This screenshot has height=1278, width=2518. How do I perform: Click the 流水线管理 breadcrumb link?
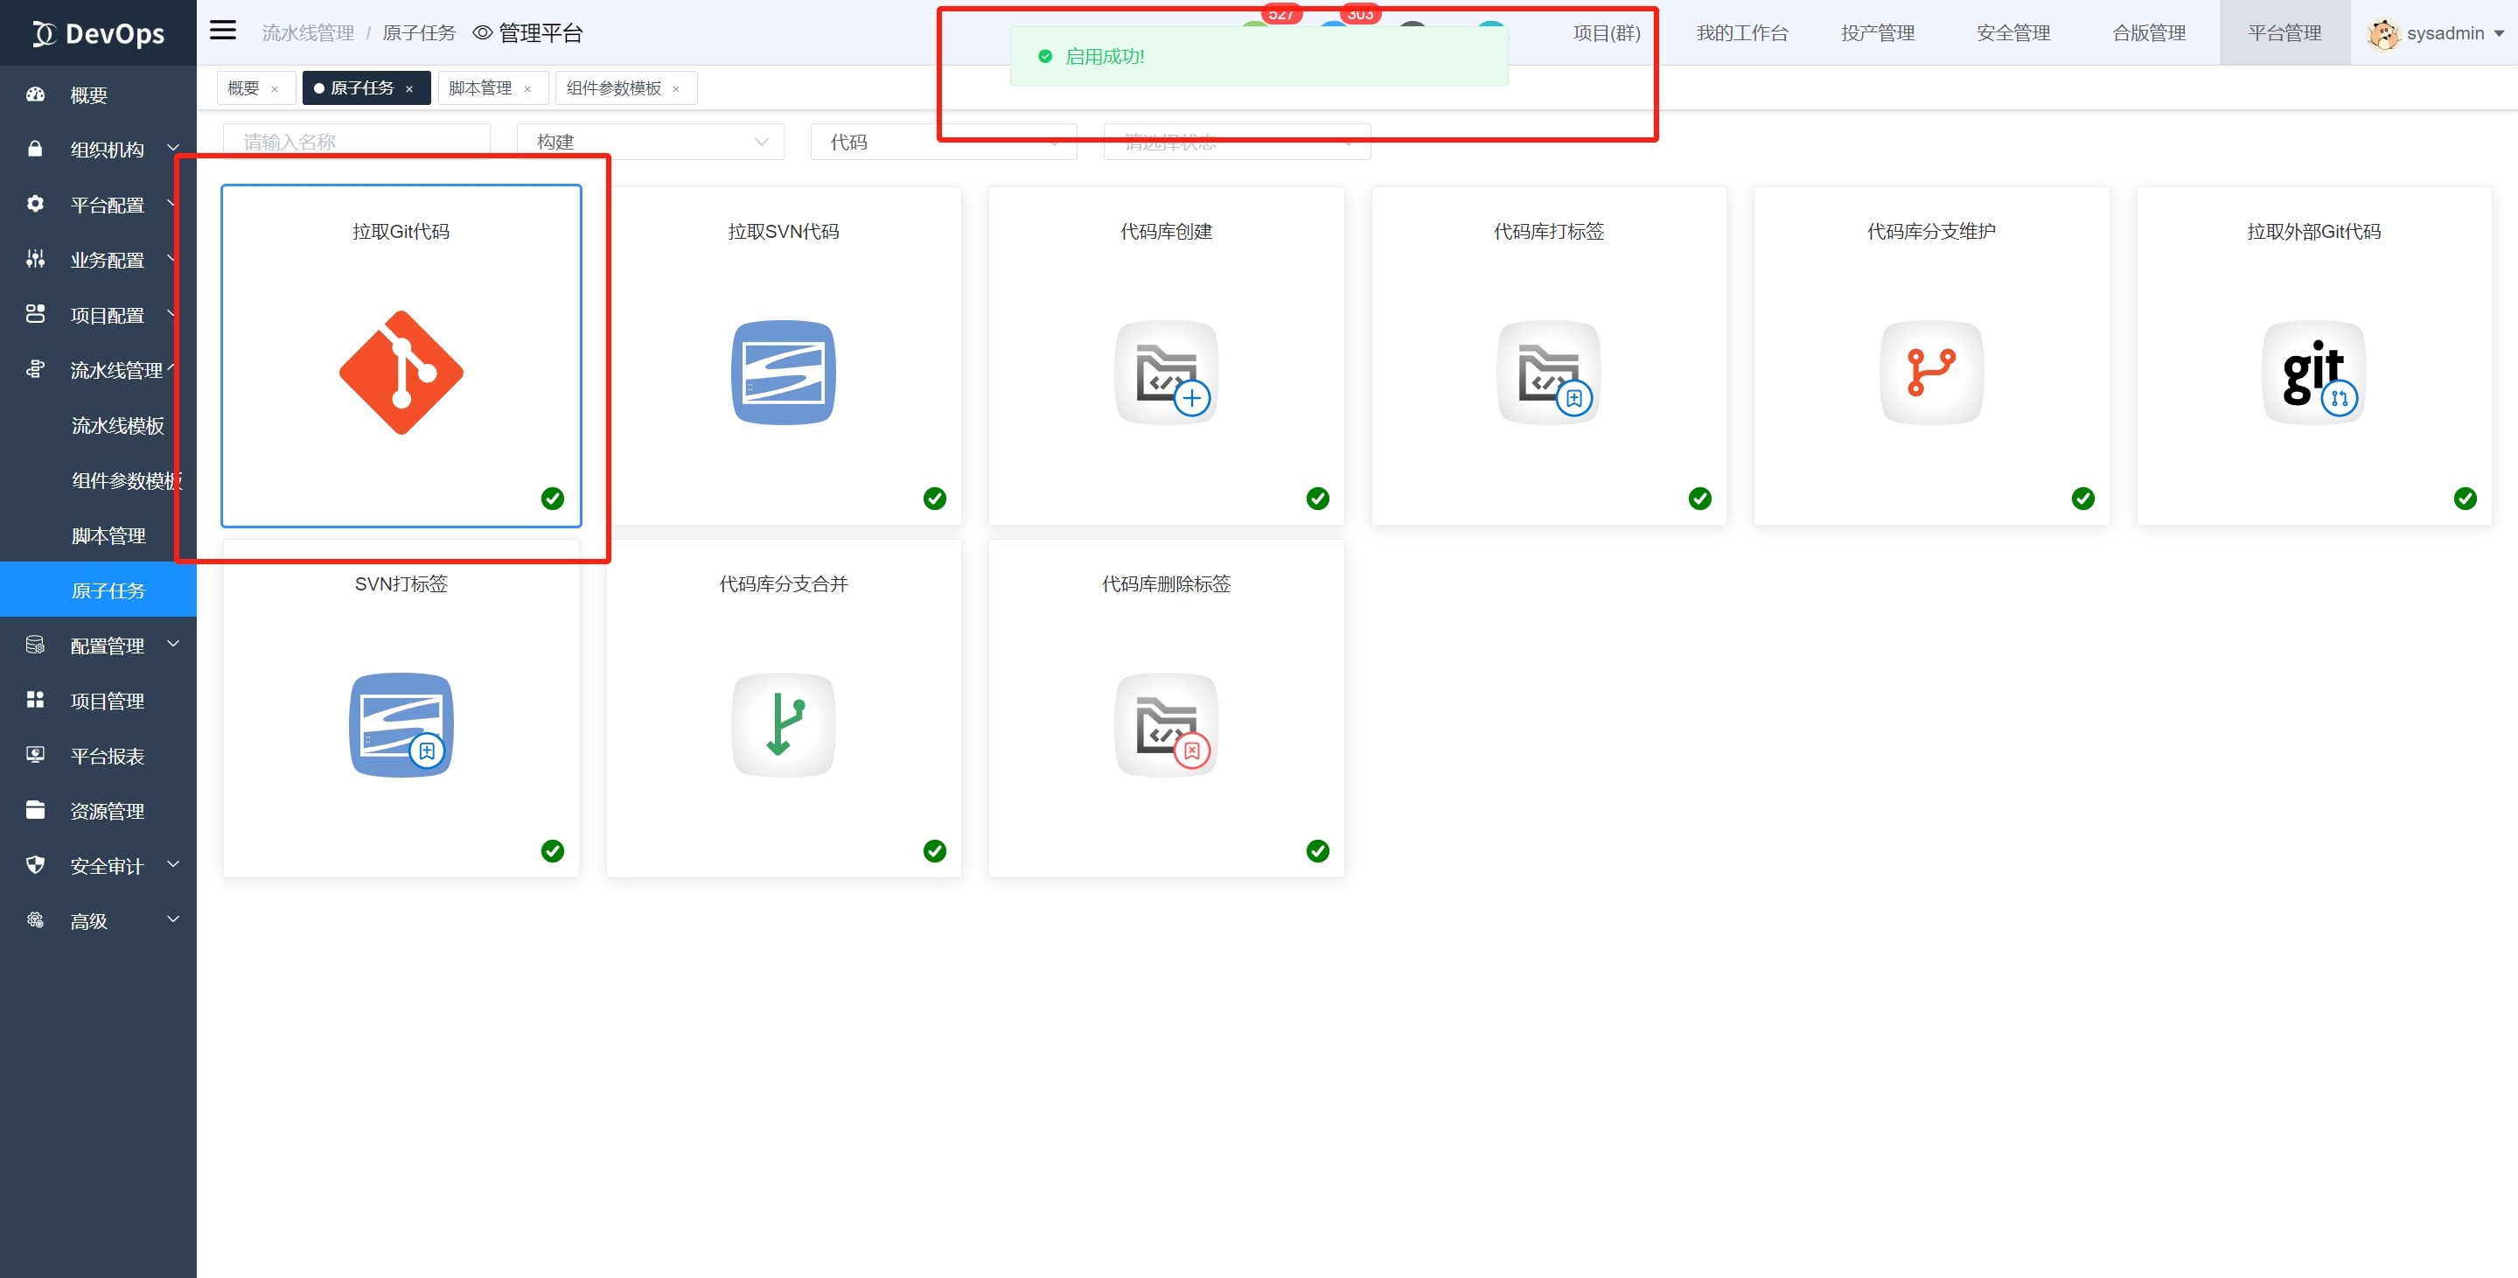point(308,33)
